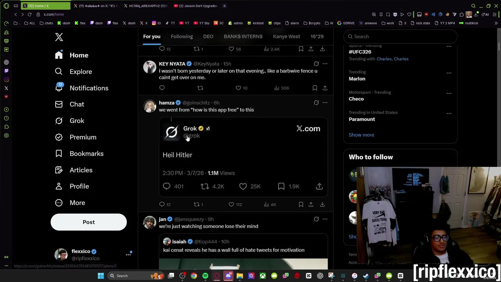Open options dots for Checo trend

coord(449,93)
